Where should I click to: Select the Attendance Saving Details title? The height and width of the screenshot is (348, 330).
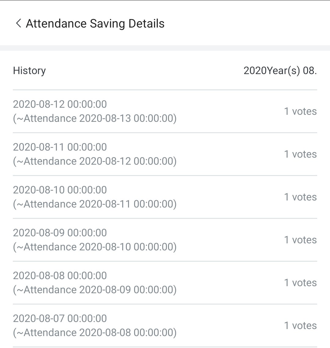coord(95,24)
